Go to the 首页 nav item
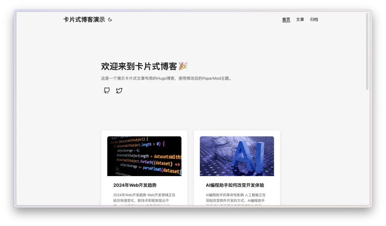Screen dimensions: 386x226 pos(286,20)
